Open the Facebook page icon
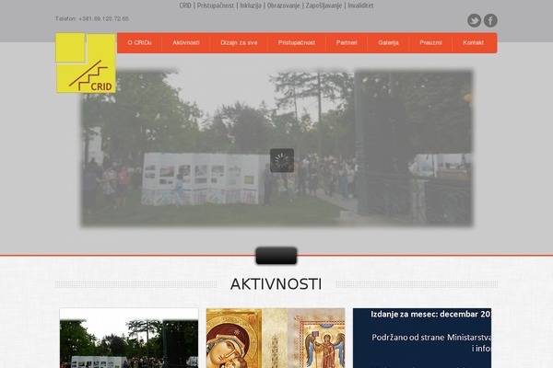 click(490, 20)
